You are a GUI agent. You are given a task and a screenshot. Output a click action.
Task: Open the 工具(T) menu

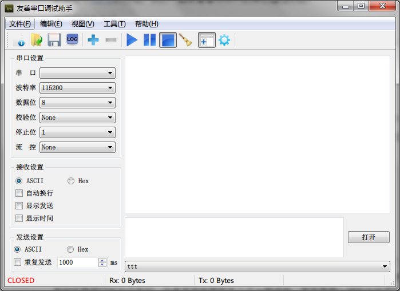tap(114, 24)
